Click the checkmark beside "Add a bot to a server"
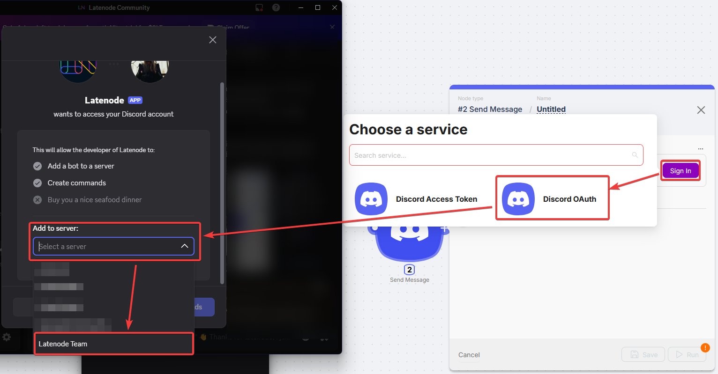 [x=37, y=166]
